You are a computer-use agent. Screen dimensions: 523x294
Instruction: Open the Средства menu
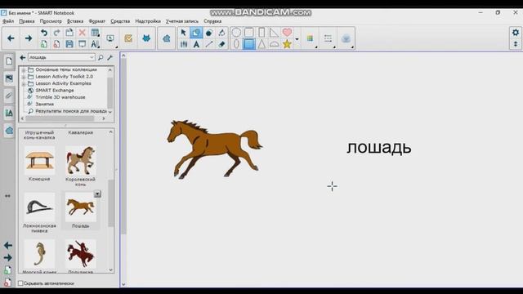pyautogui.click(x=120, y=21)
